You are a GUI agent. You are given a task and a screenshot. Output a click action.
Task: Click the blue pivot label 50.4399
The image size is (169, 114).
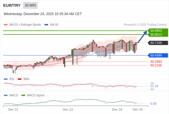point(158,55)
